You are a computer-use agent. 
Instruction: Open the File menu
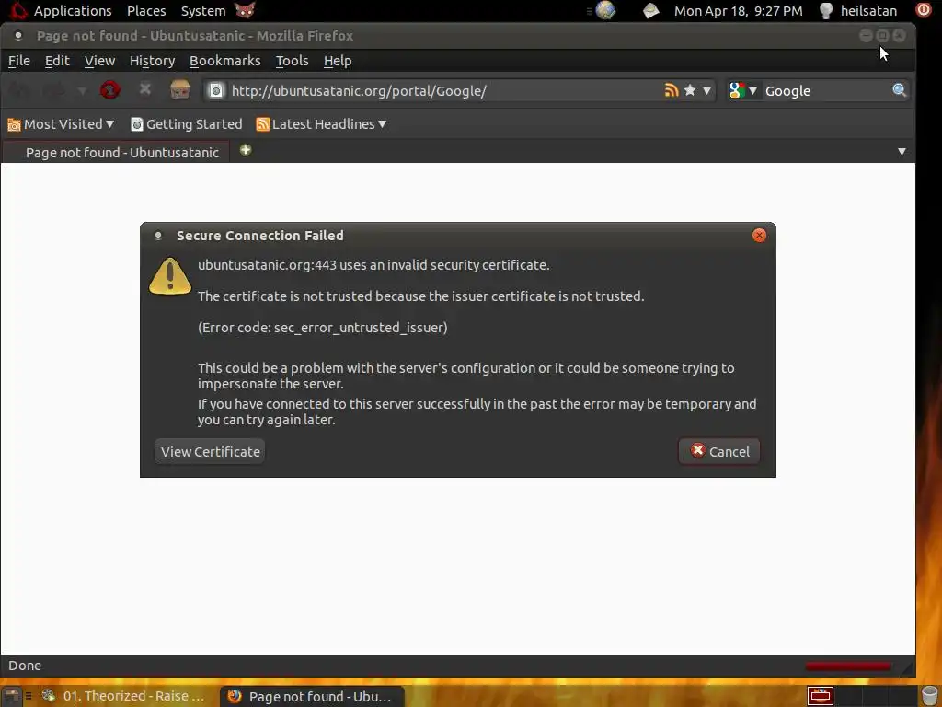coord(18,61)
